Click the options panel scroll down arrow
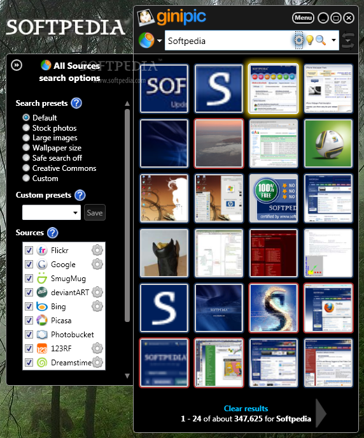This screenshot has height=438, width=364. point(127,376)
